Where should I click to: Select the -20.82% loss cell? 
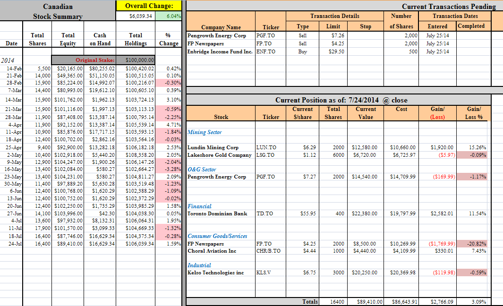(472, 244)
